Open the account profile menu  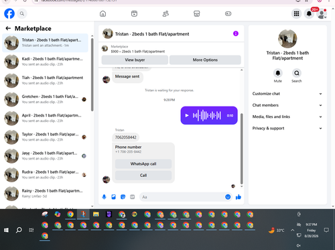[x=322, y=14]
